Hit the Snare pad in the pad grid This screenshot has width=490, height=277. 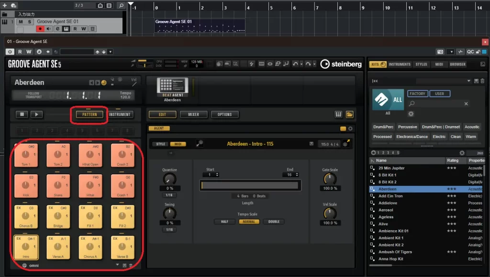pyautogui.click(x=58, y=186)
